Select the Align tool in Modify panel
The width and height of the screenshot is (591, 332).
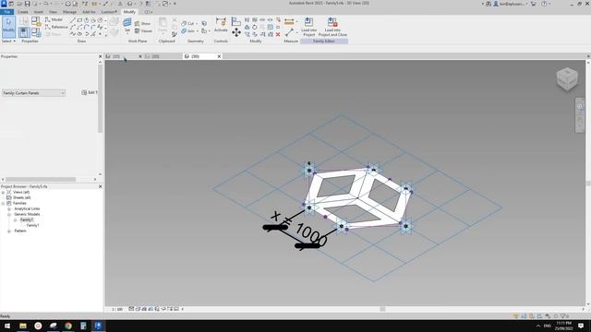[x=236, y=21]
